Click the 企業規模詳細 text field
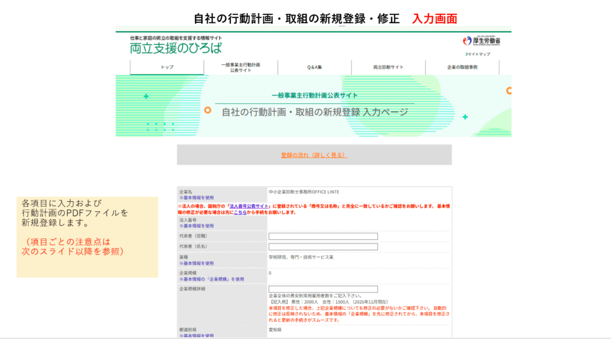Image resolution: width=611 pixels, height=339 pixels. pyautogui.click(x=323, y=289)
